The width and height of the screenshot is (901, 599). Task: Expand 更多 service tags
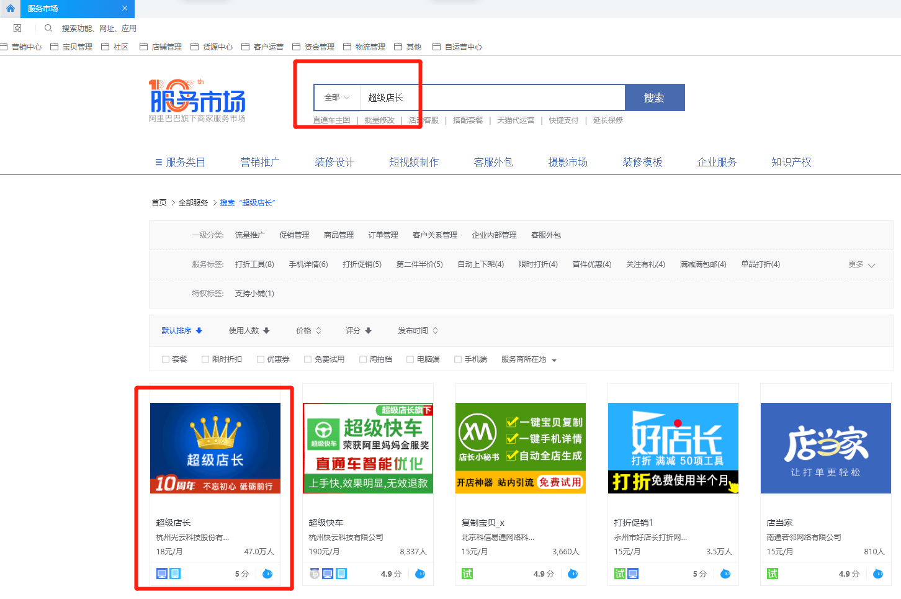tap(862, 264)
